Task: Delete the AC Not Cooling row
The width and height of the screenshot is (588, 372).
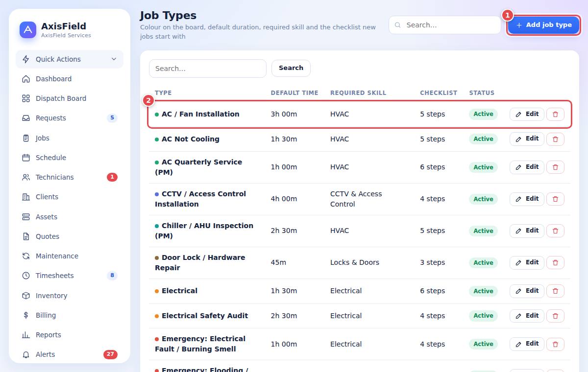Action: click(x=555, y=139)
